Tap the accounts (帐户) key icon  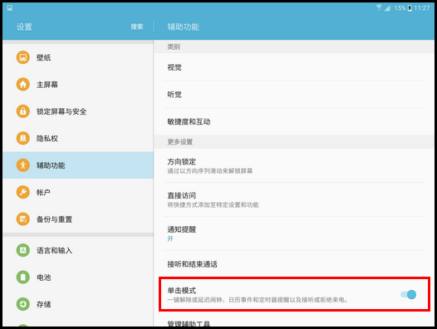point(23,192)
